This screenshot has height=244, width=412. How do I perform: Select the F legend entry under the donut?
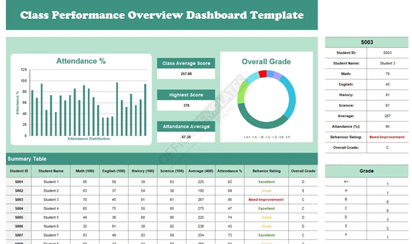288,137
